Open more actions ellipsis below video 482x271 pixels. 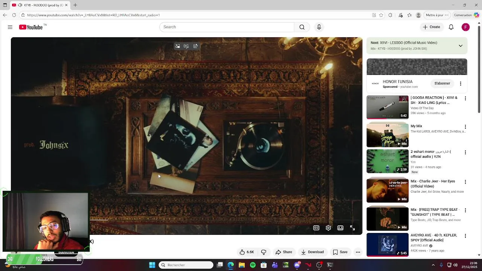[x=358, y=252]
